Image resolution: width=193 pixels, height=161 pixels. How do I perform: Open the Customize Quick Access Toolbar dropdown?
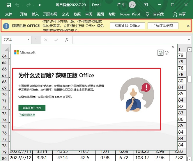click(40, 5)
